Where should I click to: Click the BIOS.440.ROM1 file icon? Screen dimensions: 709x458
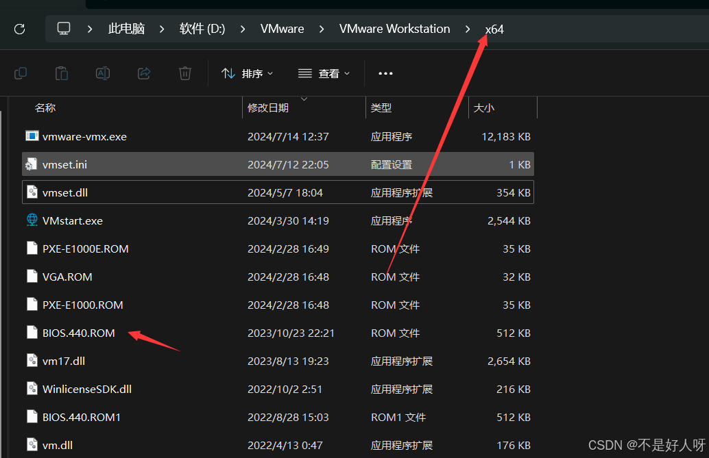pos(32,416)
